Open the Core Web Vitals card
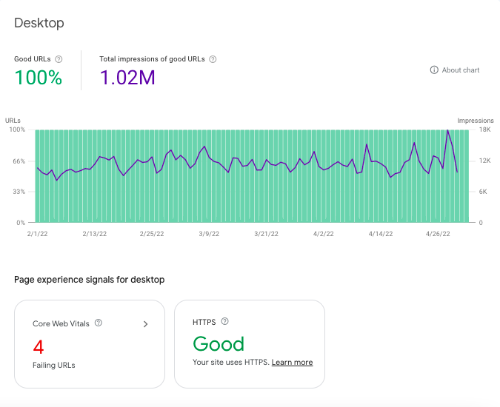Screen dimensions: 500x407 pos(90,344)
